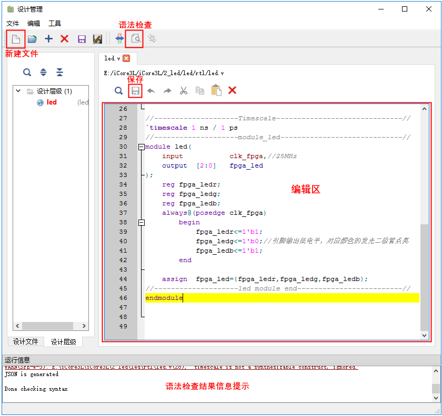Click the blue plus Add icon
The width and height of the screenshot is (442, 416).
click(x=48, y=39)
